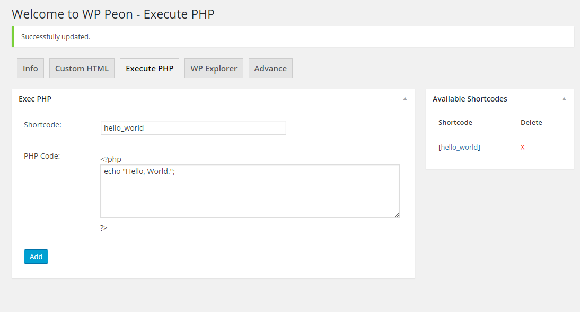Click the Exec PHP panel header
The image size is (580, 312).
213,99
